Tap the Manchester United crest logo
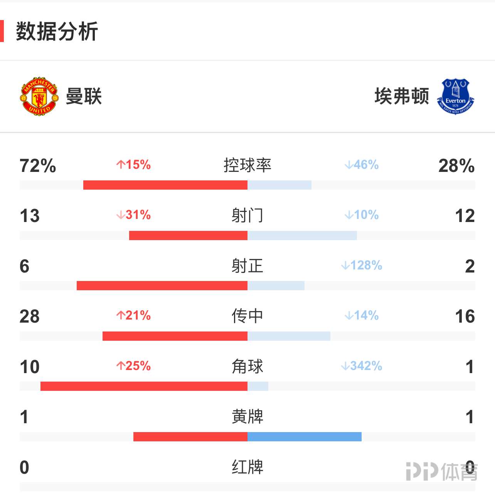This screenshot has width=495, height=498. click(39, 96)
